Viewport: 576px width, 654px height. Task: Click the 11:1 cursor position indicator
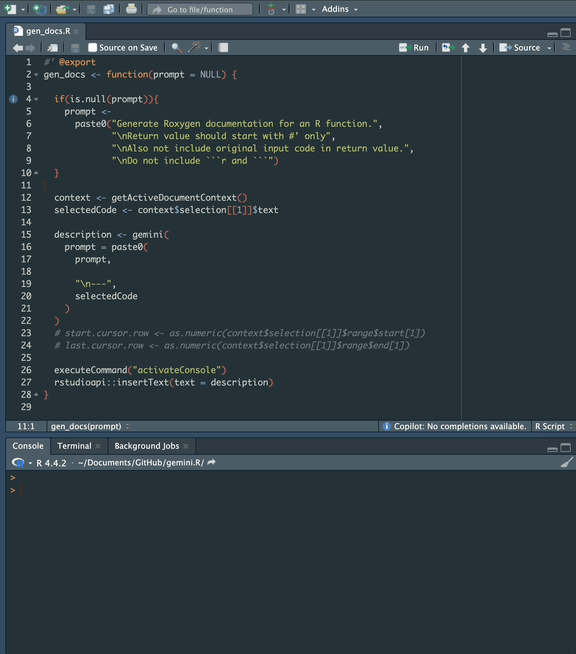click(x=26, y=426)
